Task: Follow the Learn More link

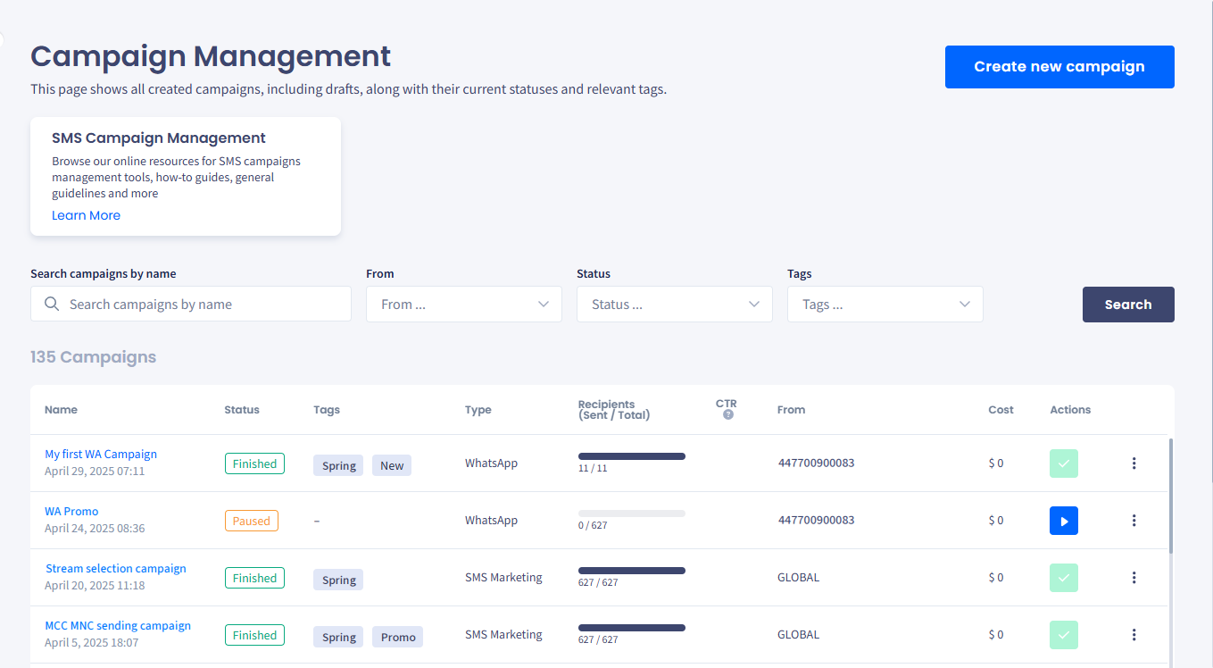Action: pyautogui.click(x=86, y=215)
